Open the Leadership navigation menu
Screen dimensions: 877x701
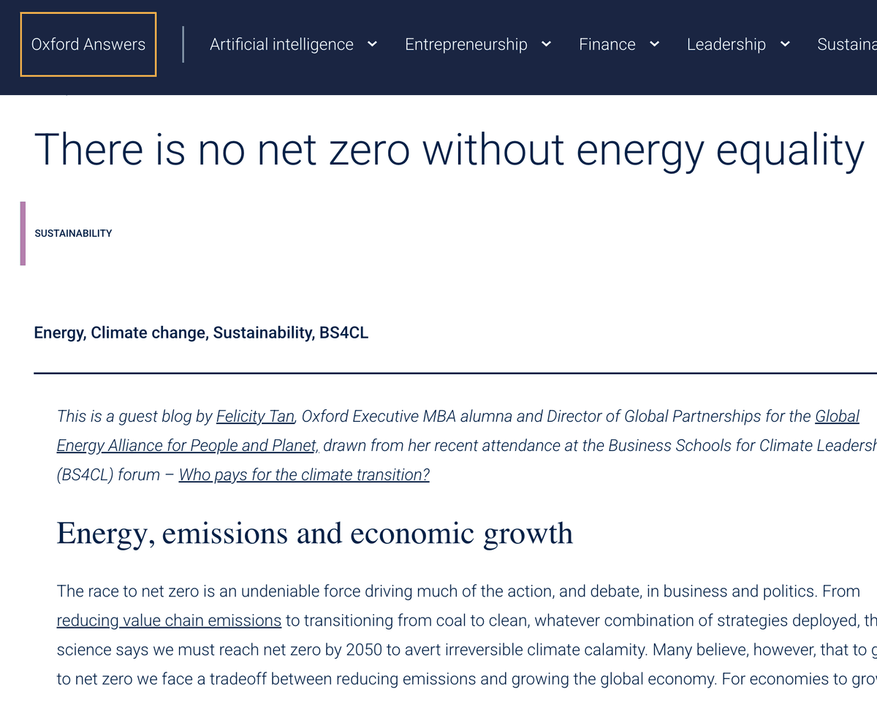click(726, 45)
